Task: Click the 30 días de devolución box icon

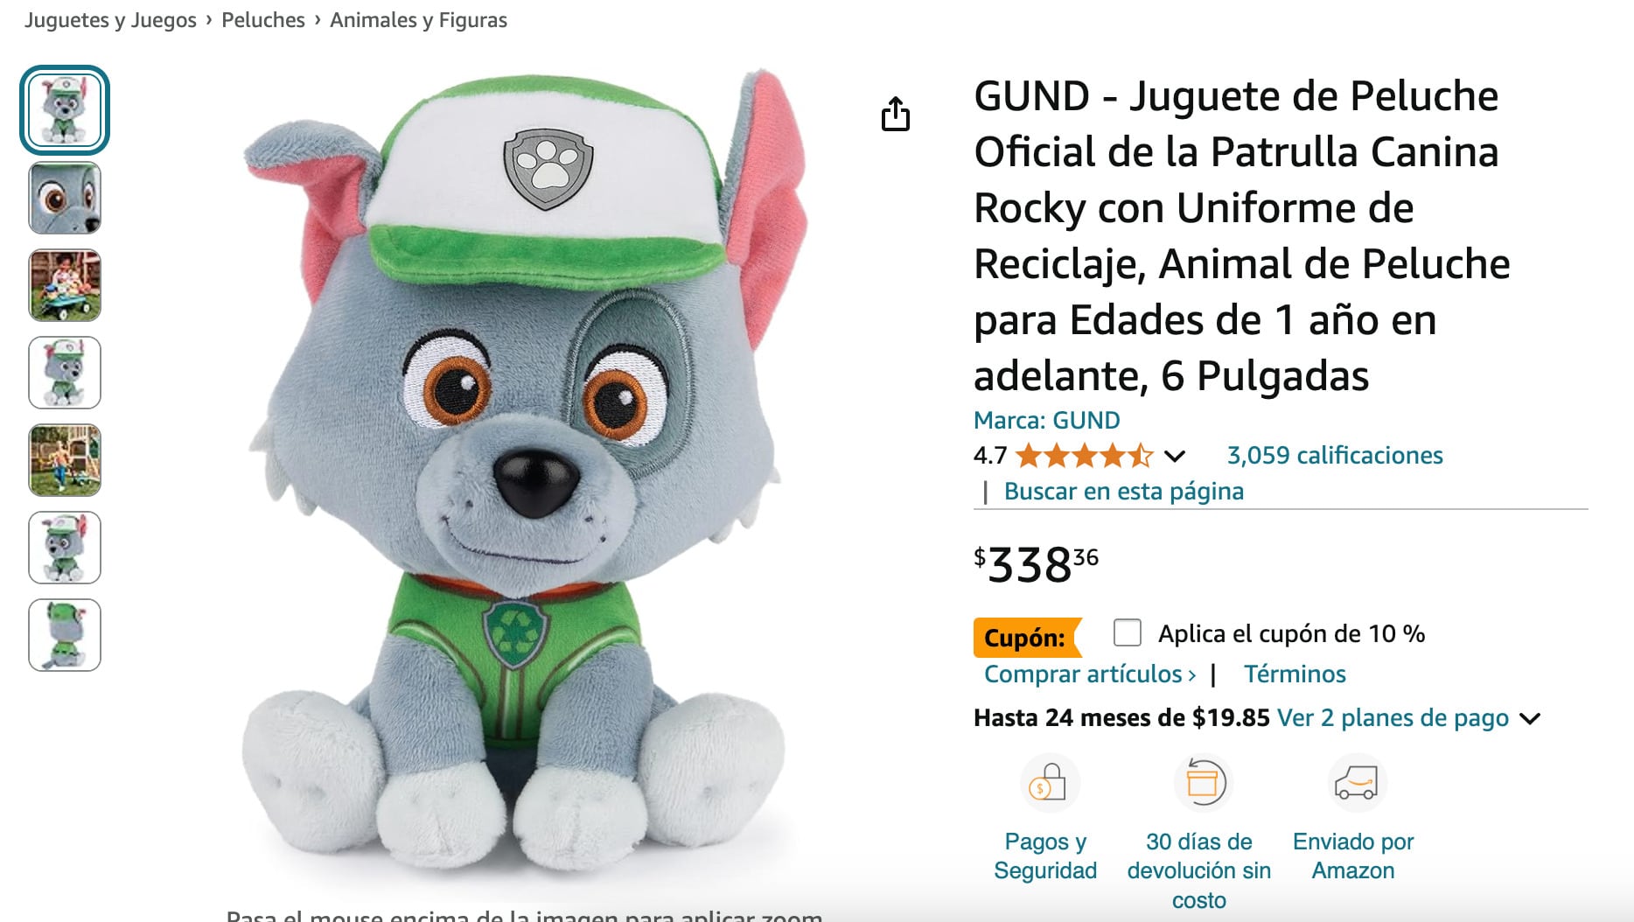Action: (1202, 783)
